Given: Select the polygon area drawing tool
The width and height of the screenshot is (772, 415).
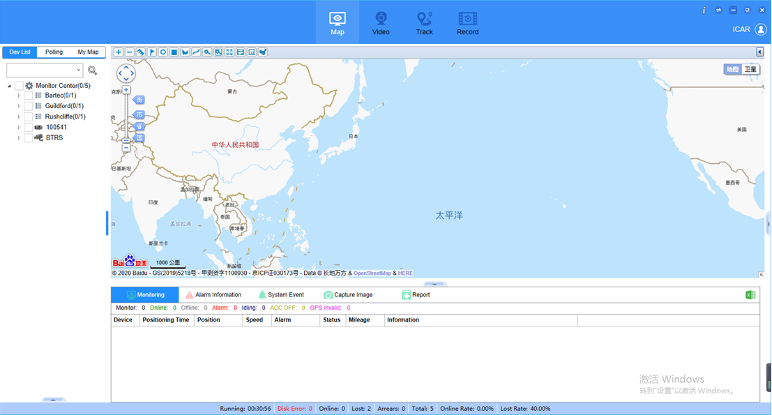Looking at the screenshot, I should (185, 52).
